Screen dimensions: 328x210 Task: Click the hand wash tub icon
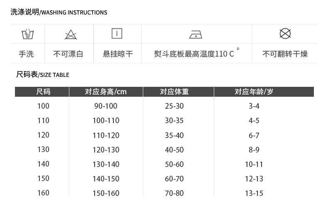[x=27, y=34]
